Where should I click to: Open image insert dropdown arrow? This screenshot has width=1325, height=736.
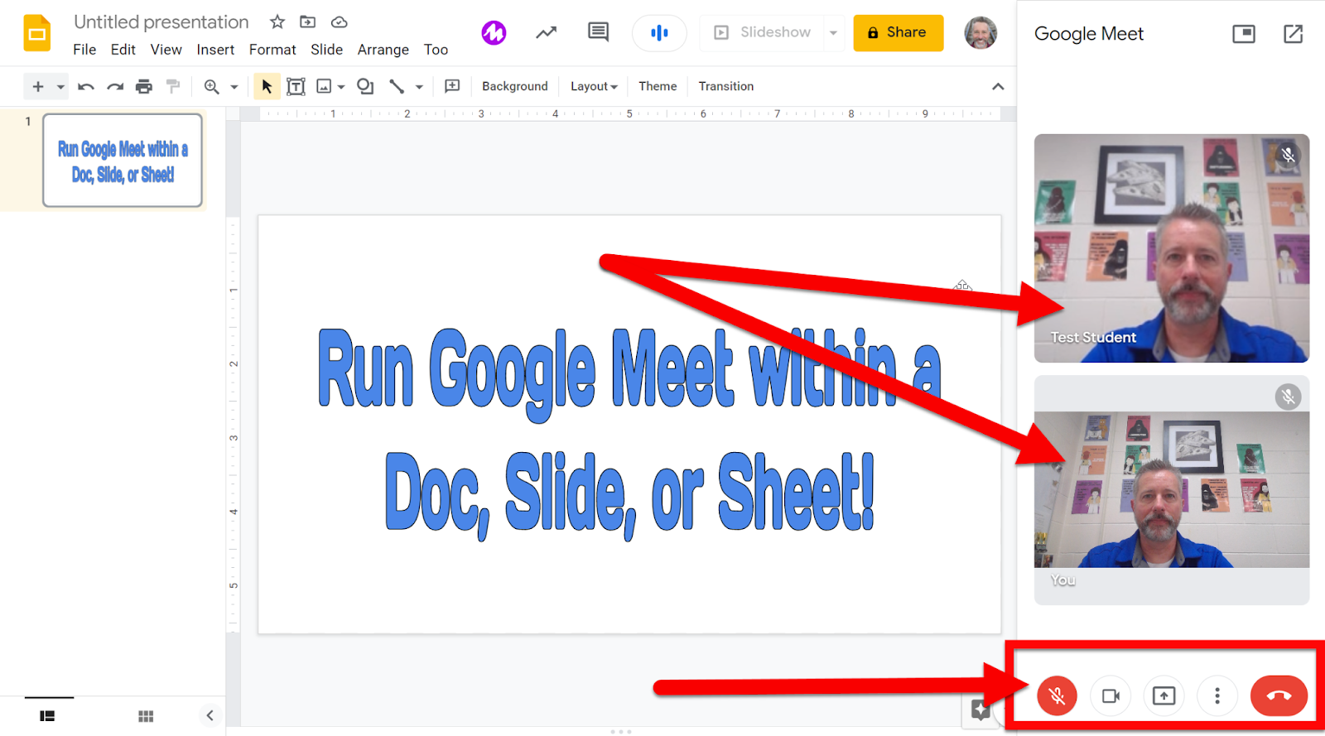point(341,87)
